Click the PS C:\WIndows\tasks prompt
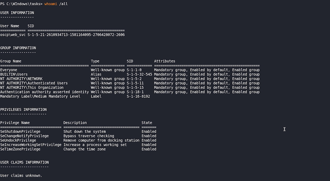The image size is (330, 181). 21,4
